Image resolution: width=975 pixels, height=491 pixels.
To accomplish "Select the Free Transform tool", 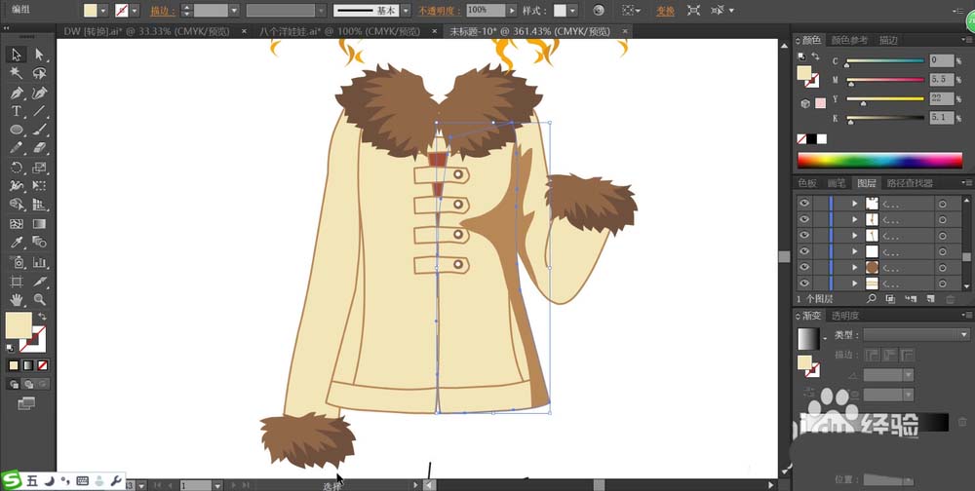I will pyautogui.click(x=39, y=186).
